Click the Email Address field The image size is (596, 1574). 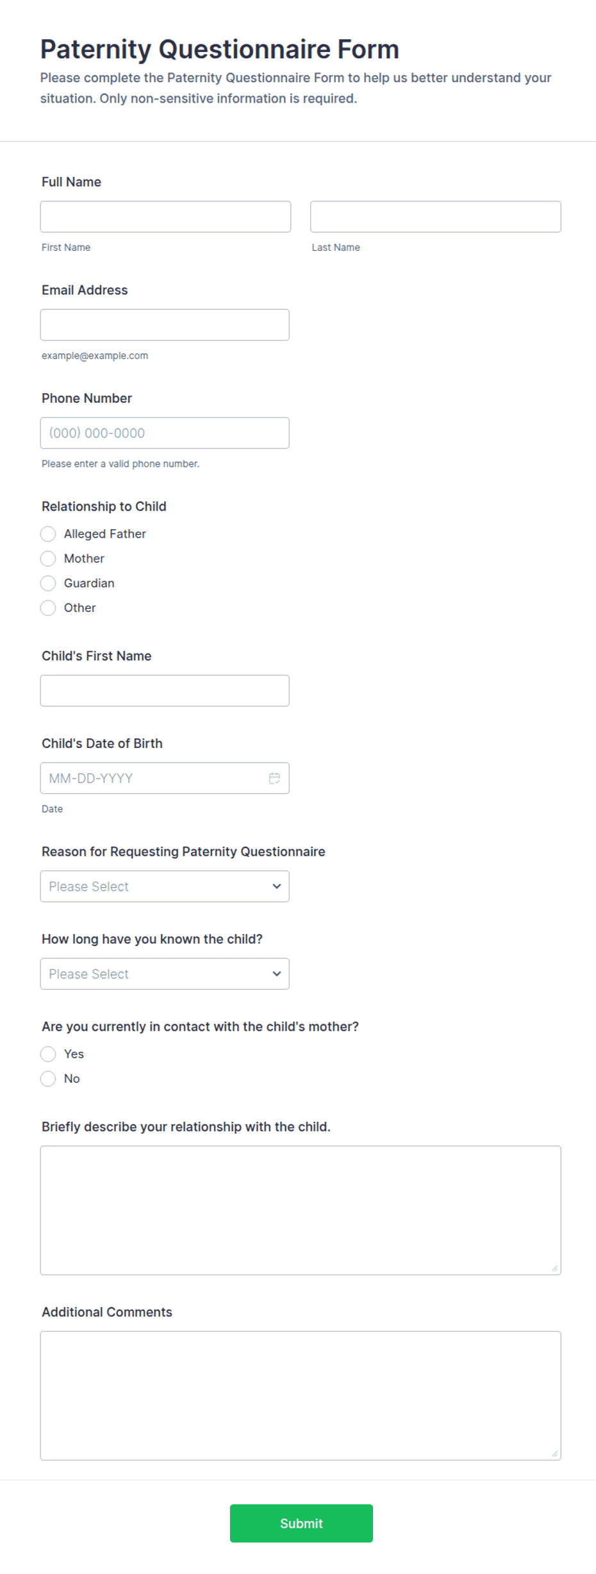[x=165, y=325]
